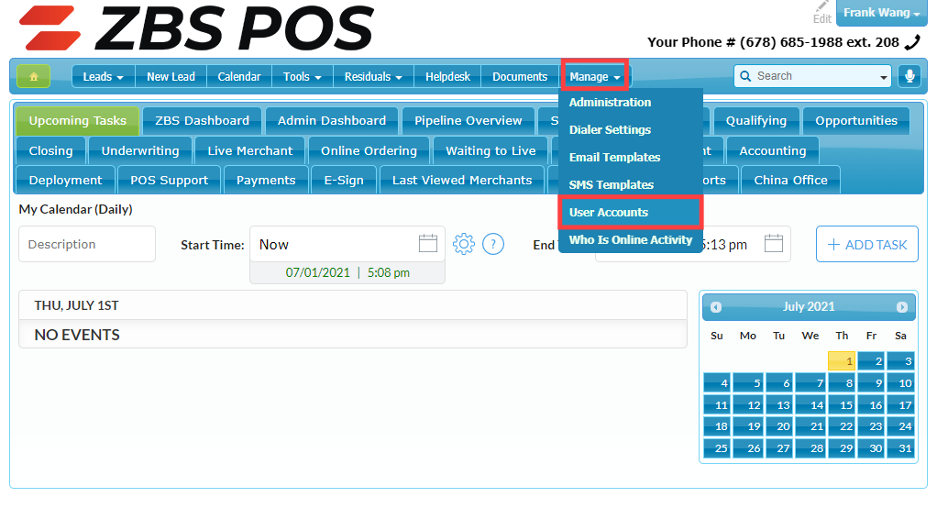Image resolution: width=937 pixels, height=508 pixels.
Task: Switch to Waiting to Live tab
Action: pos(491,150)
